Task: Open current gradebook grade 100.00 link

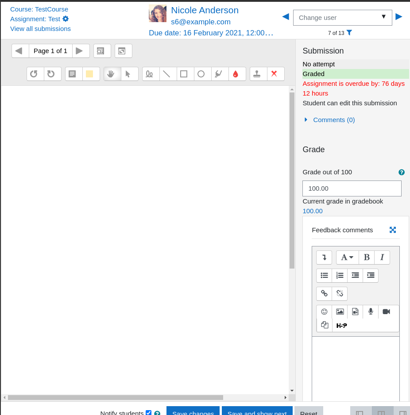Action: 313,211
